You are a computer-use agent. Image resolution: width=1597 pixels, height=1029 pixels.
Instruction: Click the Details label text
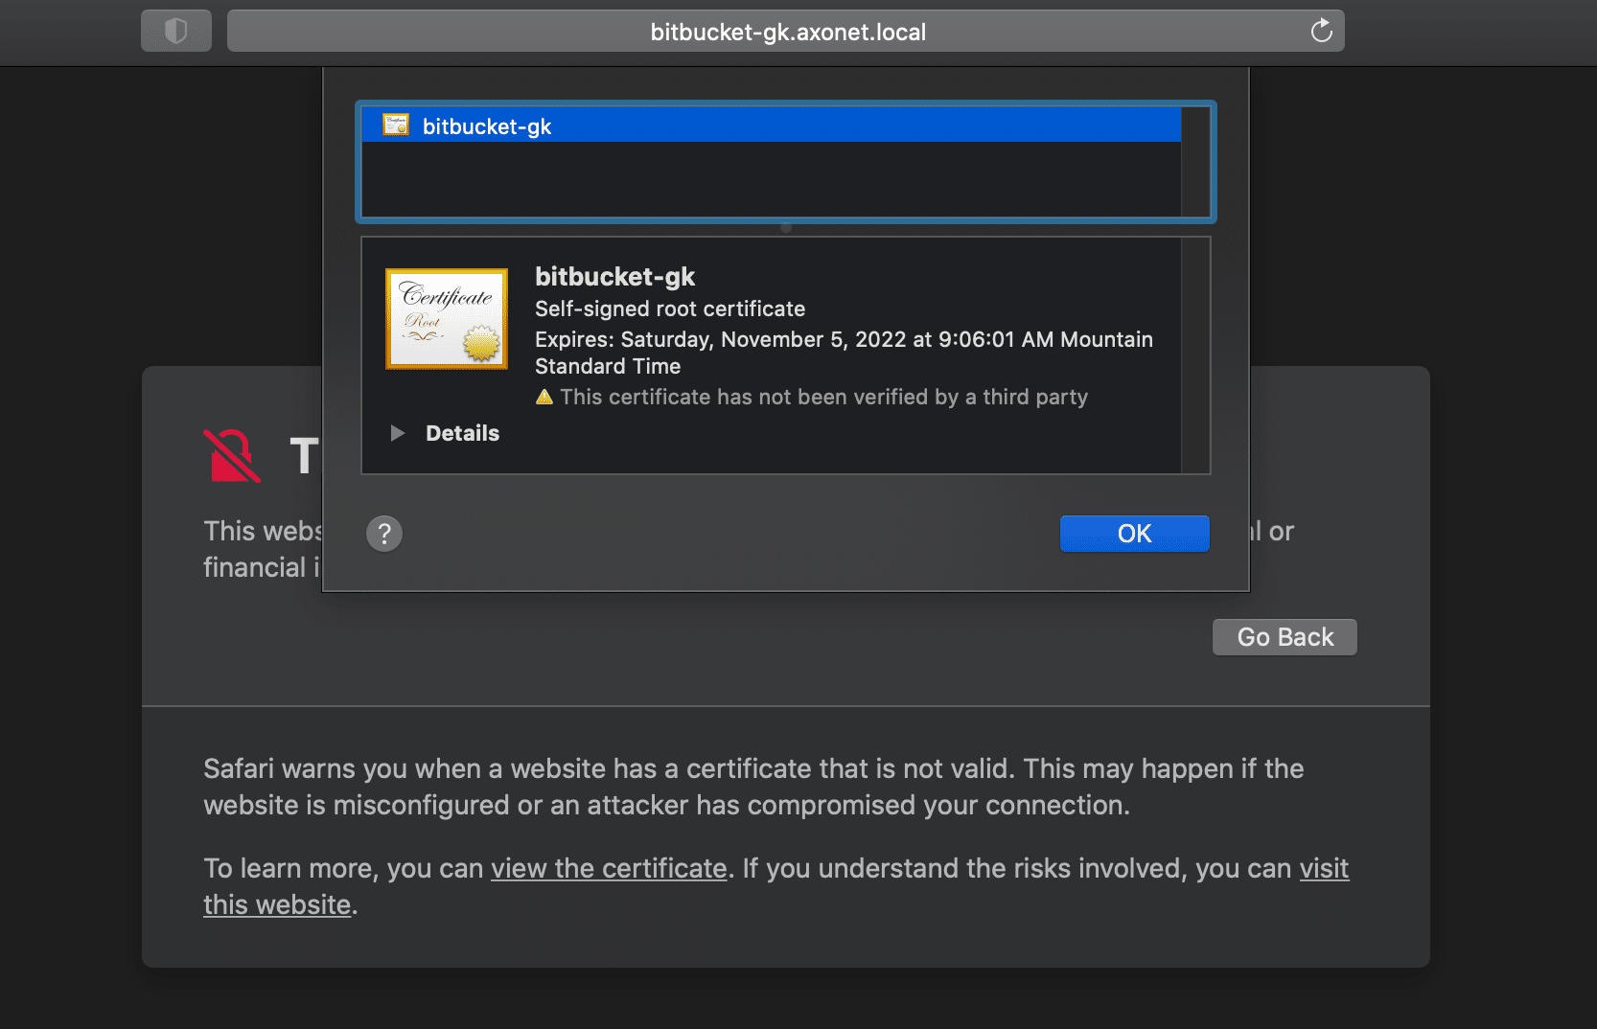(x=462, y=433)
